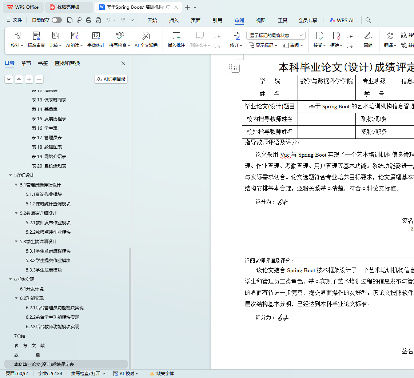Open the search magnifier in ribbon tabs

[368, 20]
